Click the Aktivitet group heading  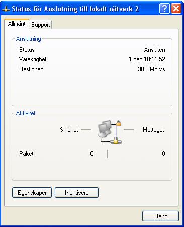click(26, 113)
